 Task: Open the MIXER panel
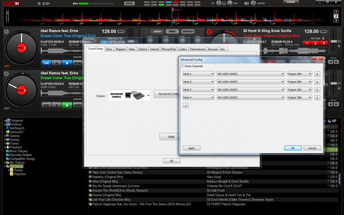[x=157, y=31]
